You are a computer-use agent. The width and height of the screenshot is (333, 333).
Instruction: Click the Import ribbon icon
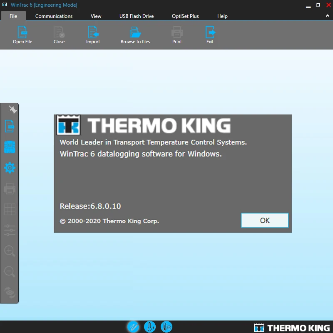tap(93, 32)
